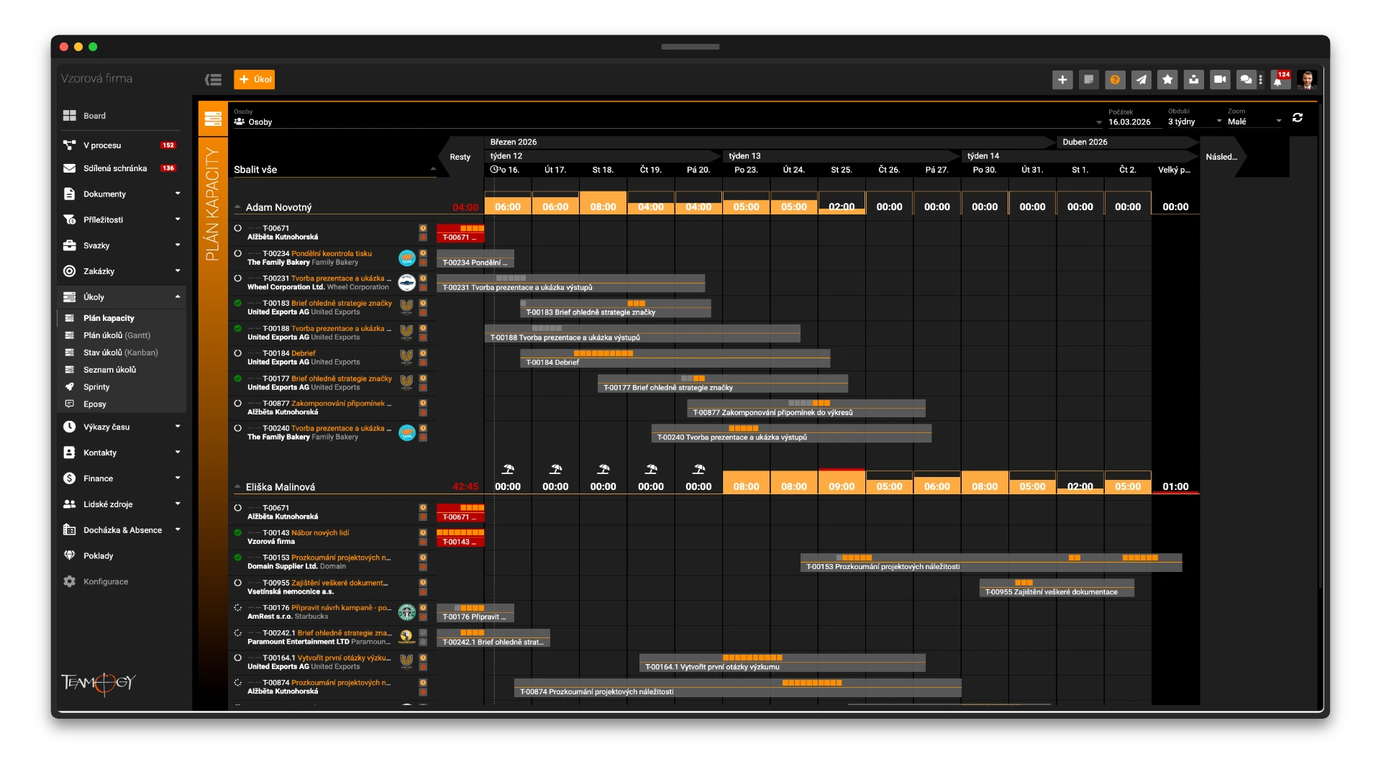1381x777 pixels.
Task: Collapse the Adam Novotný person row
Action: click(237, 207)
